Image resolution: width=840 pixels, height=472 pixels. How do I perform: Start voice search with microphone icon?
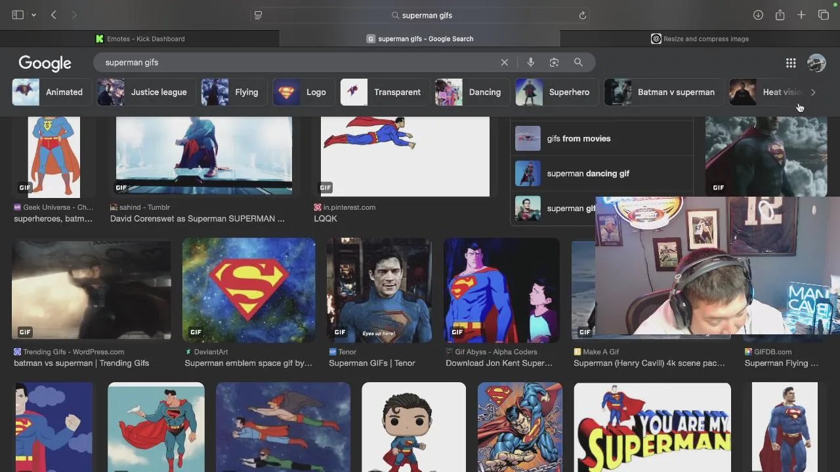pyautogui.click(x=530, y=62)
